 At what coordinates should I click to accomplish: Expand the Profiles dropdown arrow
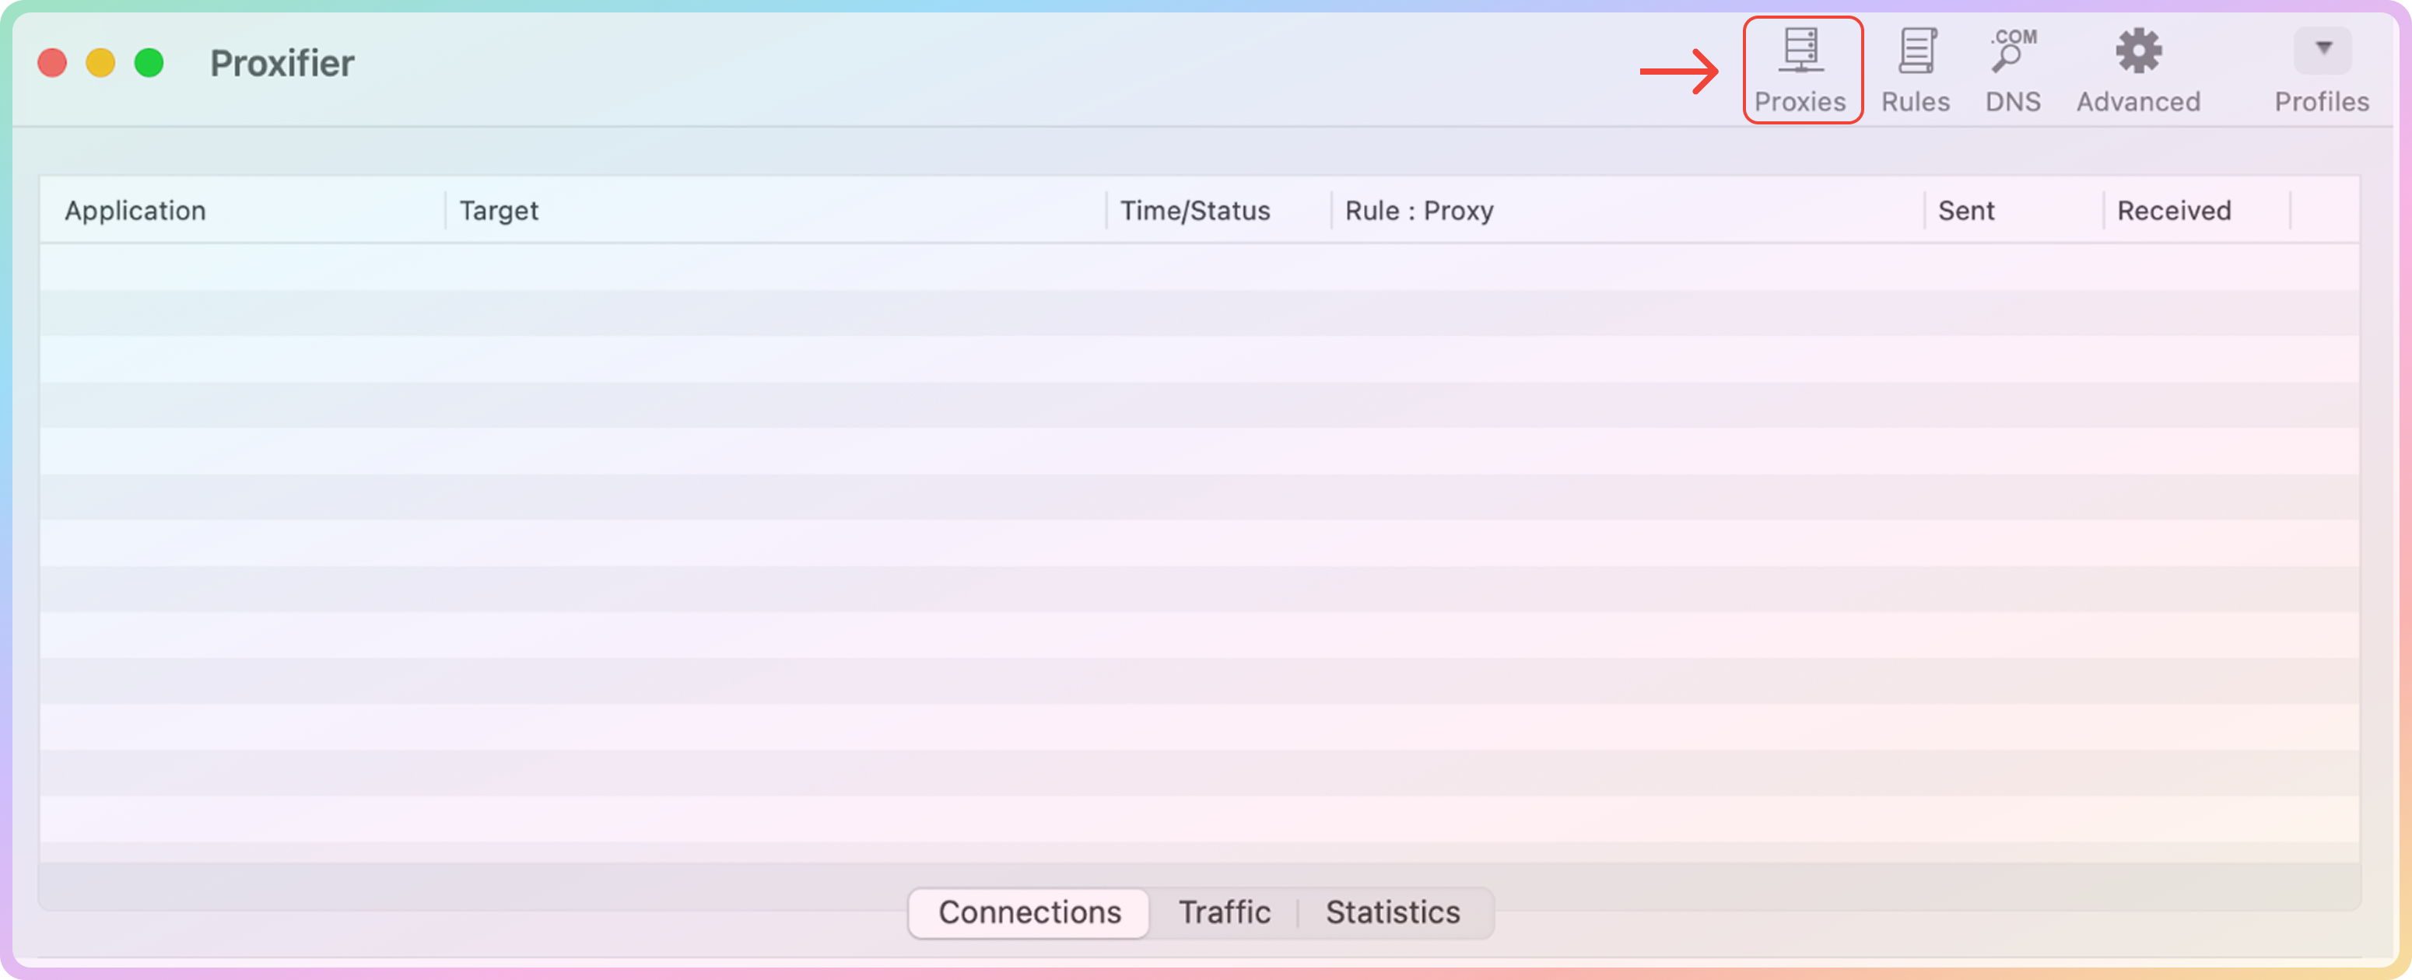(x=2322, y=49)
